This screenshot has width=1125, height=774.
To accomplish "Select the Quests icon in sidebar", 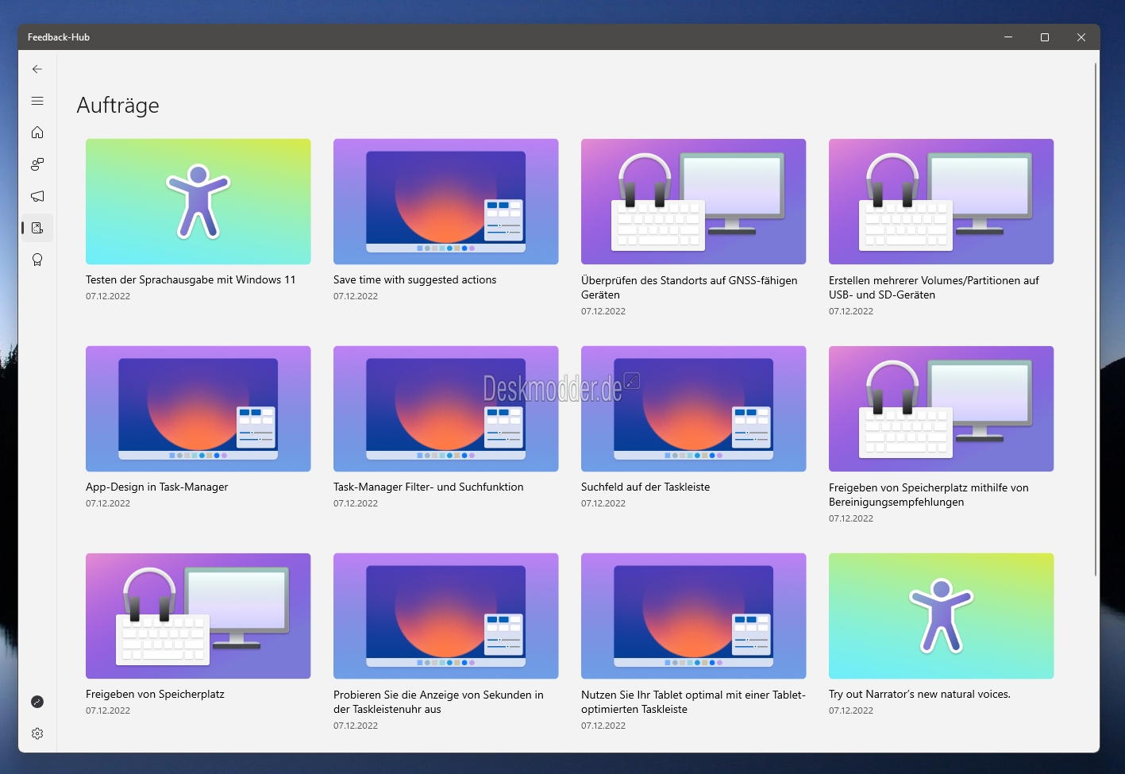I will pyautogui.click(x=37, y=228).
